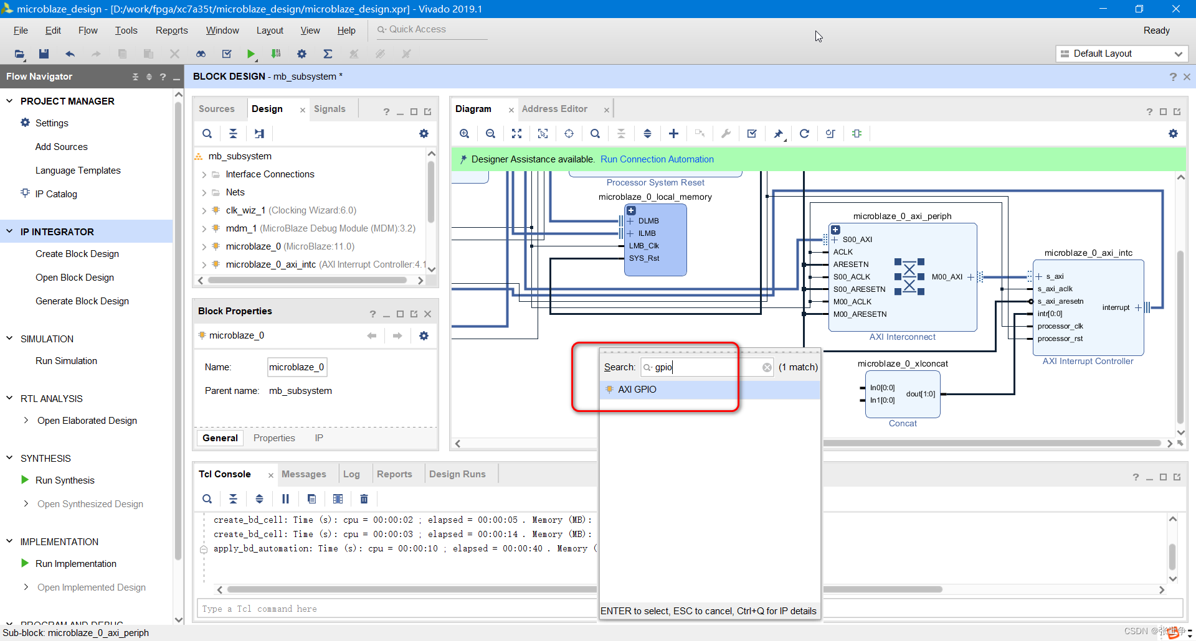The image size is (1196, 641).
Task: Collapse all in Design panel
Action: click(233, 133)
